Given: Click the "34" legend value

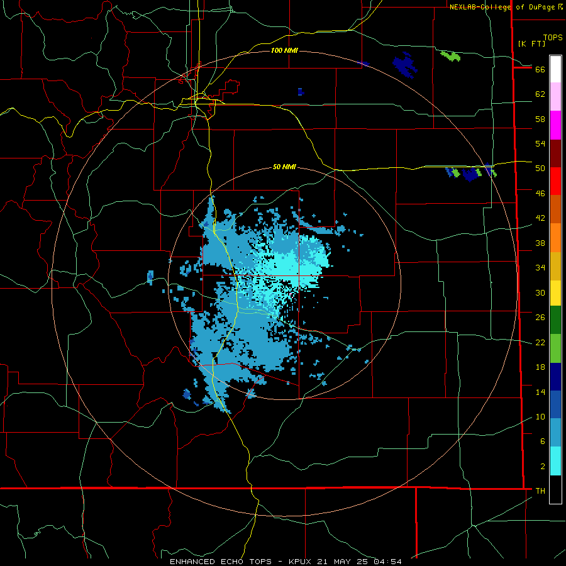Looking at the screenshot, I should pos(540,268).
